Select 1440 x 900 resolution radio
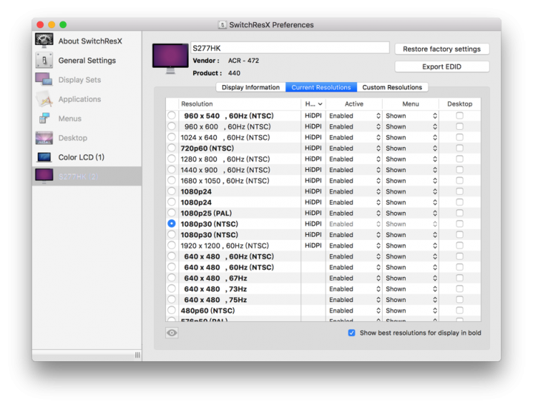The width and height of the screenshot is (533, 407). (x=172, y=170)
